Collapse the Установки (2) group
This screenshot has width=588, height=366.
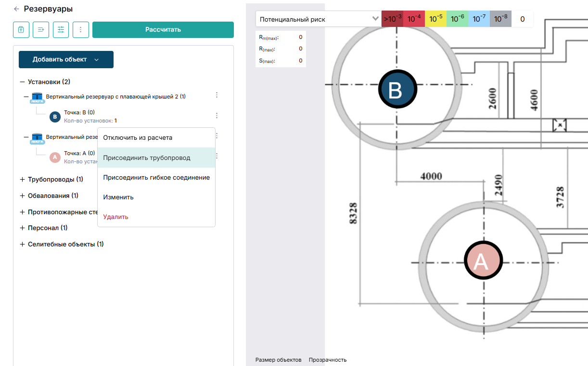tap(22, 82)
